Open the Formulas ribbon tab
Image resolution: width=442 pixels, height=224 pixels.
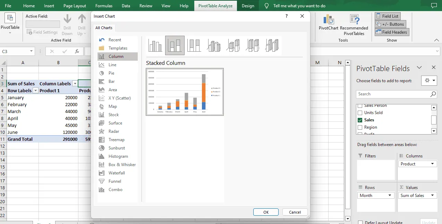click(x=104, y=6)
